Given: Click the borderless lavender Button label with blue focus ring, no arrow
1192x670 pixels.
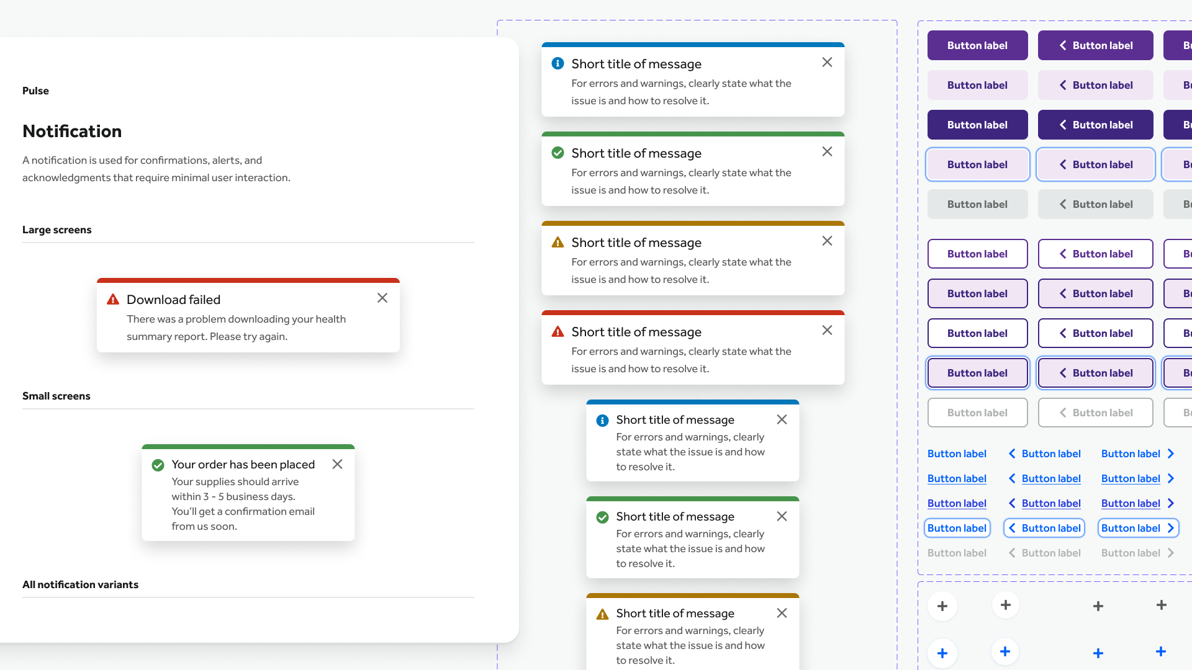Looking at the screenshot, I should coord(978,164).
